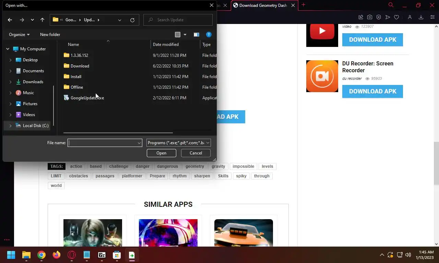Select Music in the navigation tree

pos(28,93)
